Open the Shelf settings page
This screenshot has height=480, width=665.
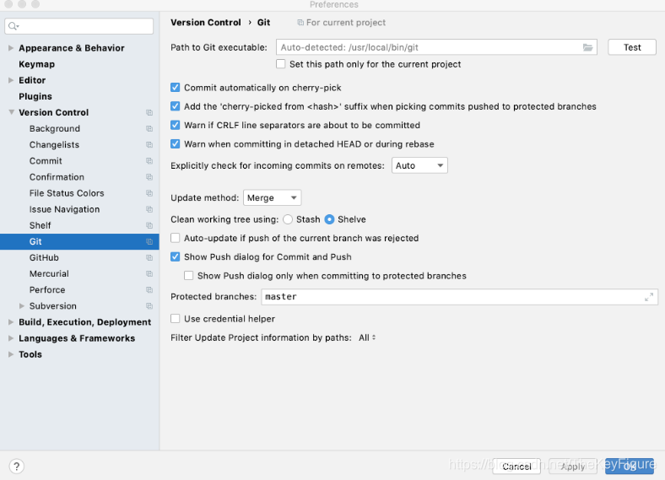click(x=40, y=225)
